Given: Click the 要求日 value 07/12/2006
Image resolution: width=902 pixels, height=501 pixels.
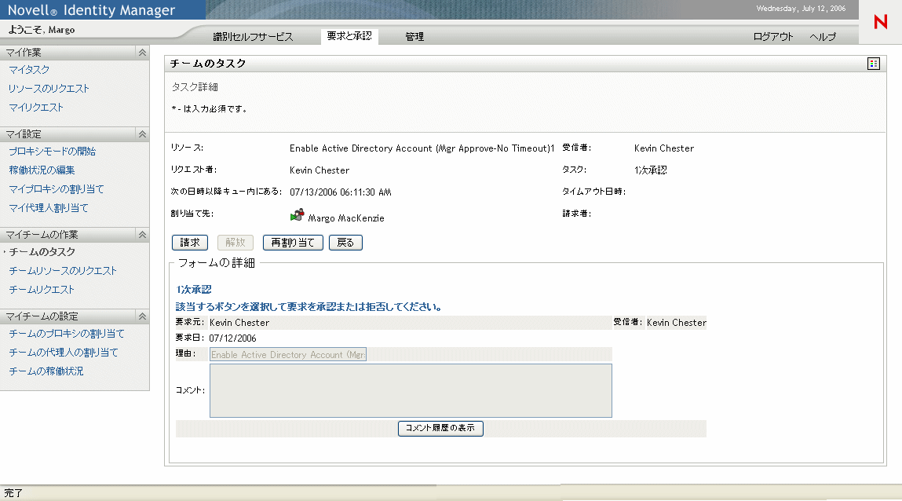Looking at the screenshot, I should coord(232,338).
